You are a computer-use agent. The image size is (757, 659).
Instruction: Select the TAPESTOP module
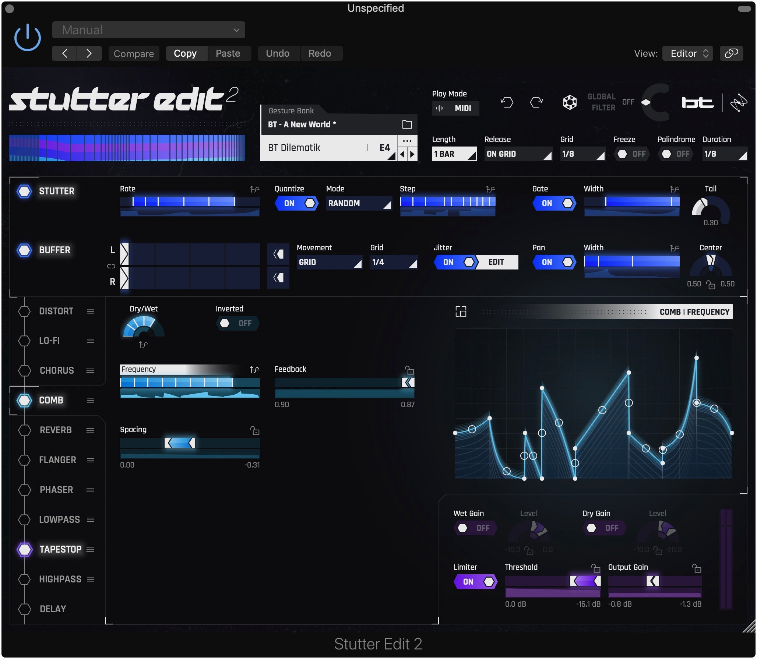click(60, 549)
